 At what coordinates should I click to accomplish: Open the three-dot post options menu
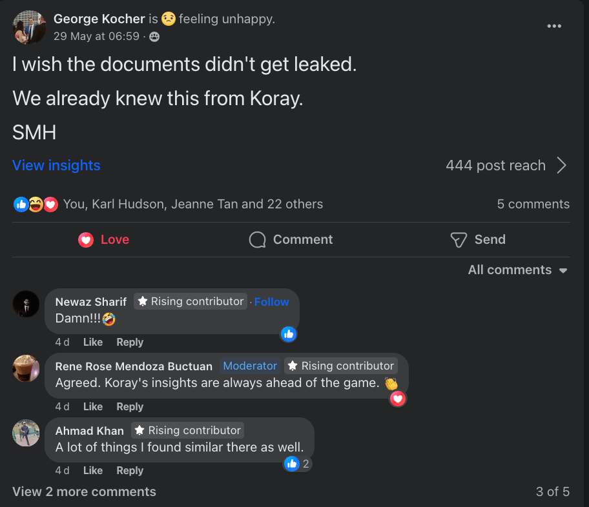(554, 26)
